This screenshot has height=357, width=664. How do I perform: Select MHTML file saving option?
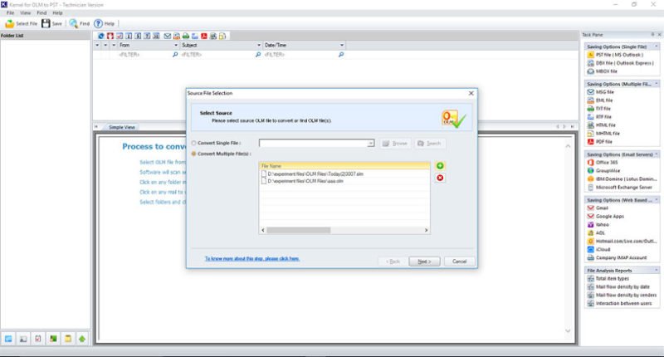603,134
